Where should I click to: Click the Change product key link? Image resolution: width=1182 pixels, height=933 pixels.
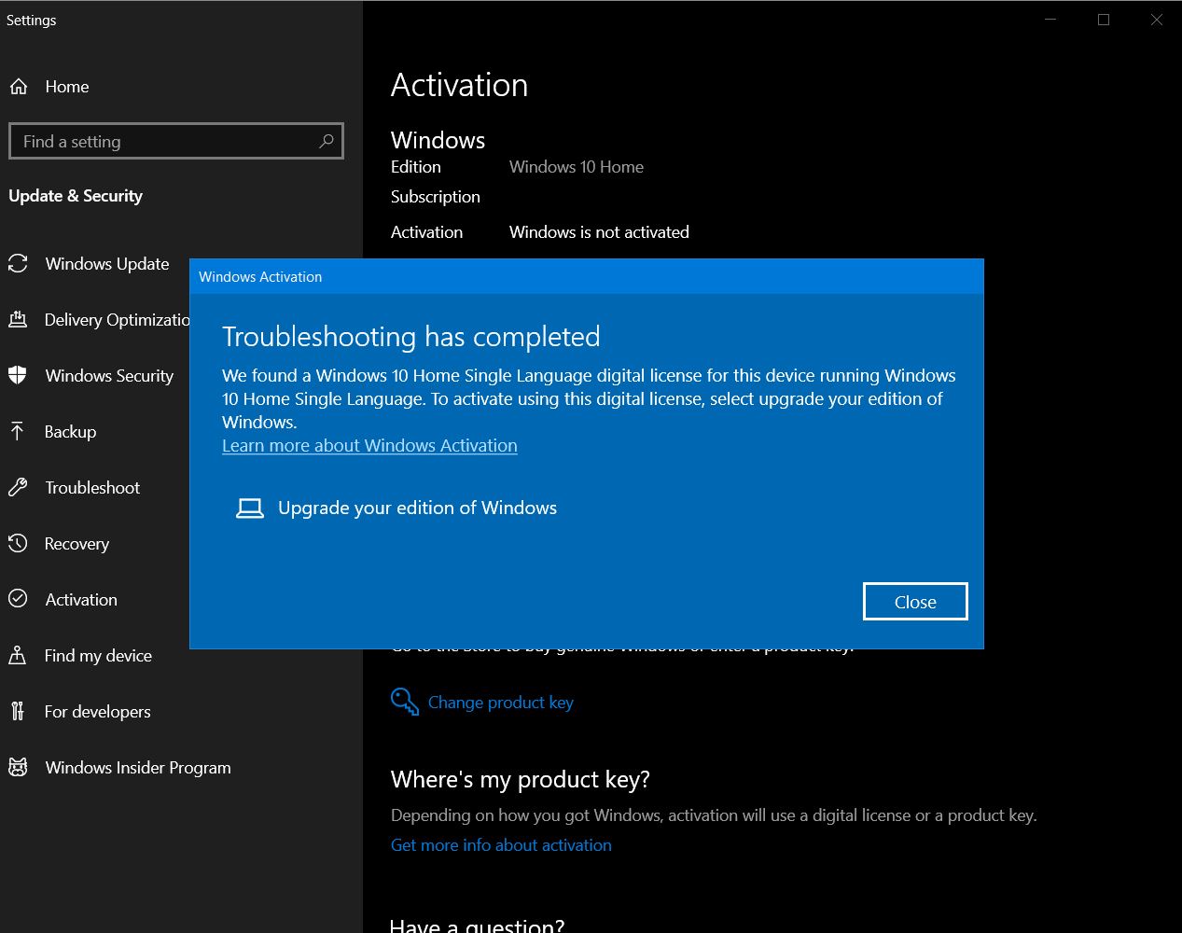[x=500, y=703]
